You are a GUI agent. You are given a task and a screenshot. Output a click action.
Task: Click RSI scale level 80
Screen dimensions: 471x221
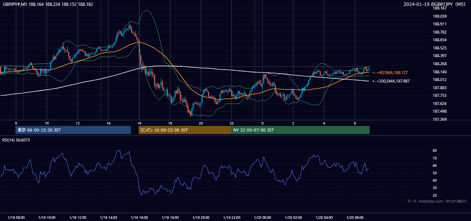(x=435, y=151)
